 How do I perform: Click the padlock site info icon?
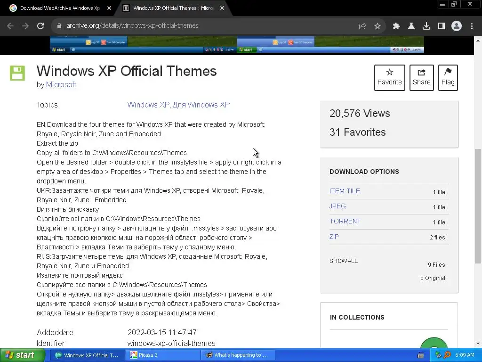point(59,26)
